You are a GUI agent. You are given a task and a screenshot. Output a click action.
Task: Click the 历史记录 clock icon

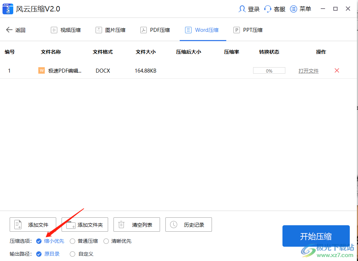pyautogui.click(x=174, y=225)
